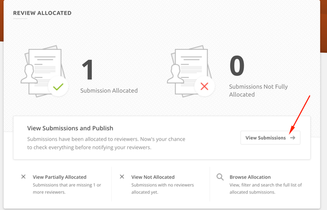Click the Submission Allocated label
The width and height of the screenshot is (327, 210).
click(109, 90)
